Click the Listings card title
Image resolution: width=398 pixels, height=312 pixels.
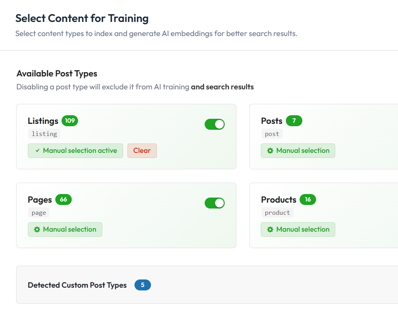click(43, 121)
